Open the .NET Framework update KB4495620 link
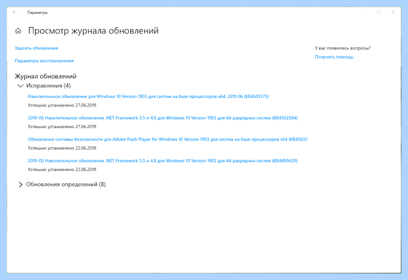Screen dimensions: 408x280 coord(163,160)
